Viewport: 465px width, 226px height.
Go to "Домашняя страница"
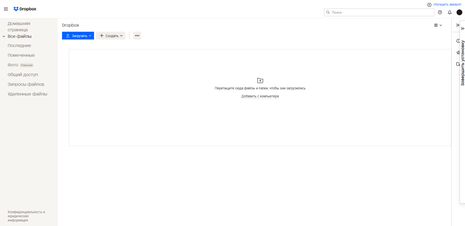pyautogui.click(x=19, y=26)
